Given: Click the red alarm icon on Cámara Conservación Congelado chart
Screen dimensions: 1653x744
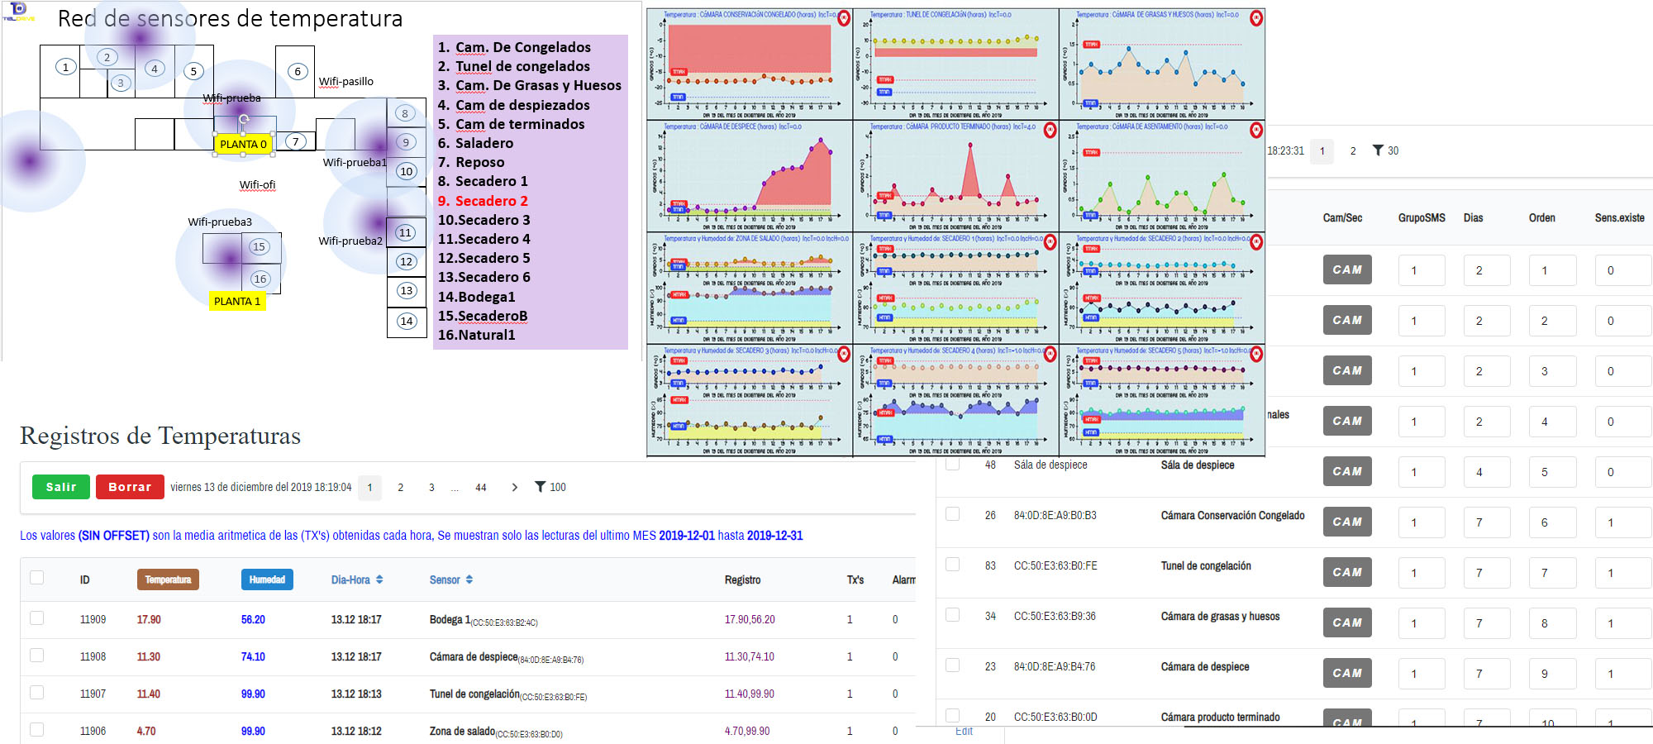Looking at the screenshot, I should [x=844, y=18].
